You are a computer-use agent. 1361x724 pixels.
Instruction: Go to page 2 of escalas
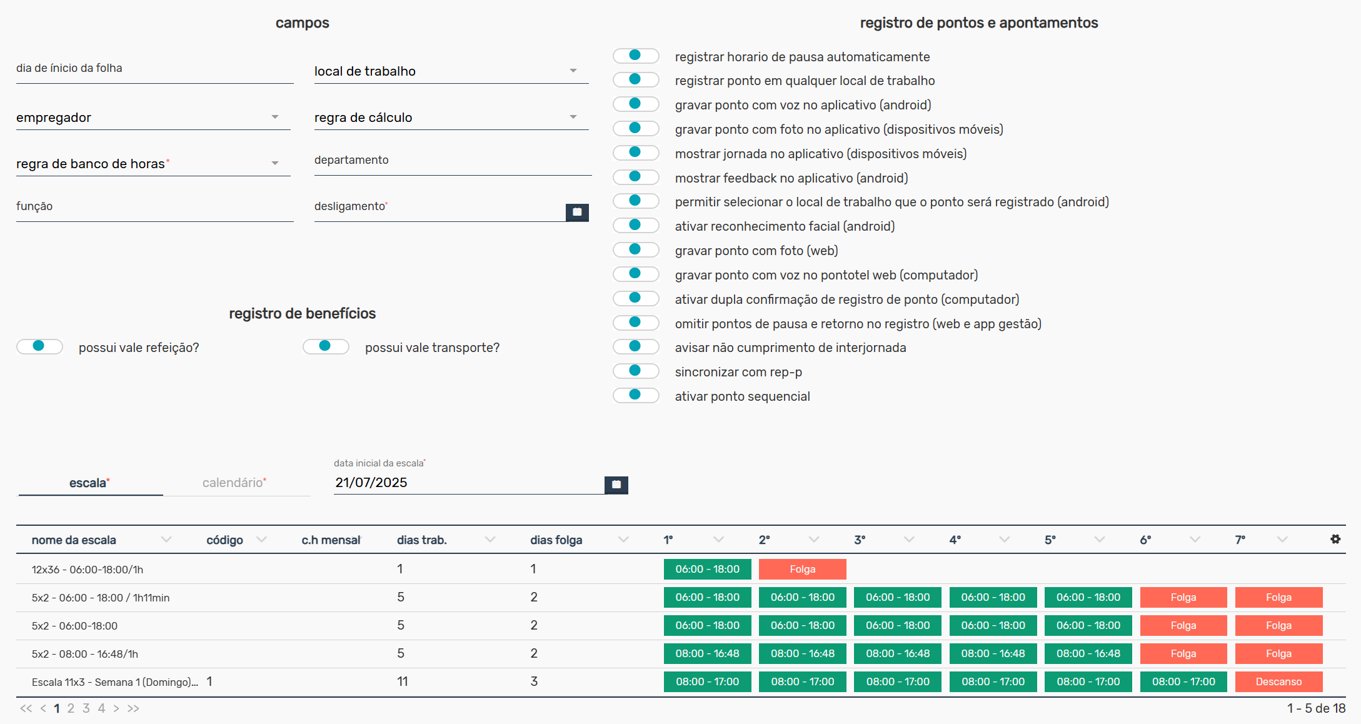(71, 708)
